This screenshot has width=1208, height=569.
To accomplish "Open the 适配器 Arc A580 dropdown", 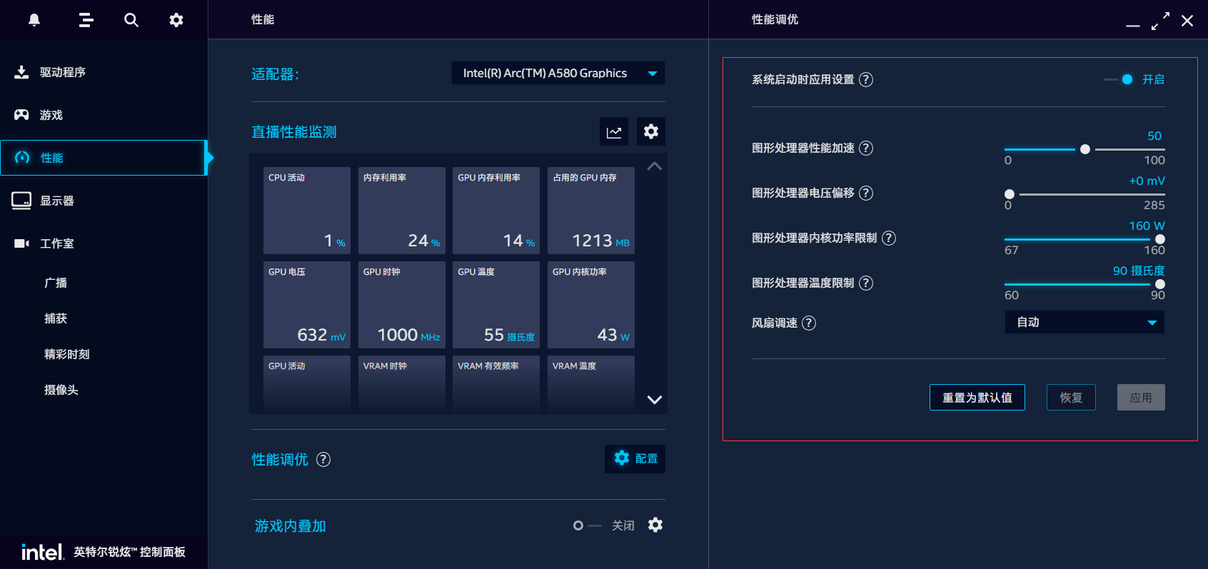I will 558,73.
